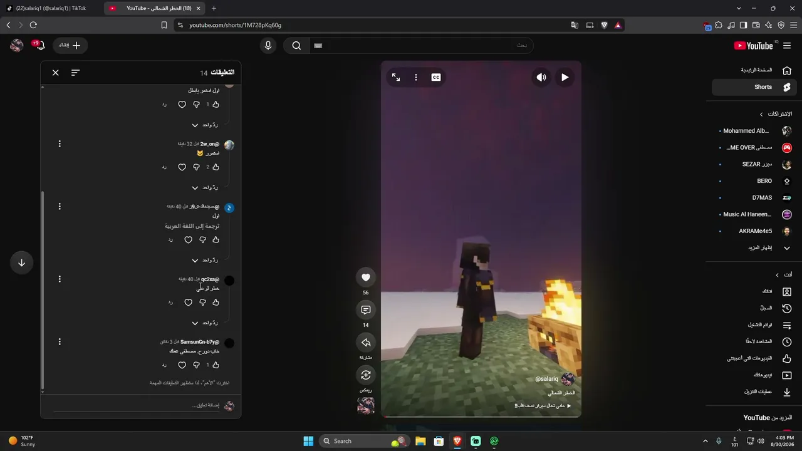Open the Mohammed Alb... subscription channel

[x=755, y=131]
